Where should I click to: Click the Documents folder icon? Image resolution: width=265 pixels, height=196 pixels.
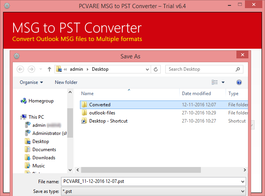pyautogui.click(x=27, y=150)
